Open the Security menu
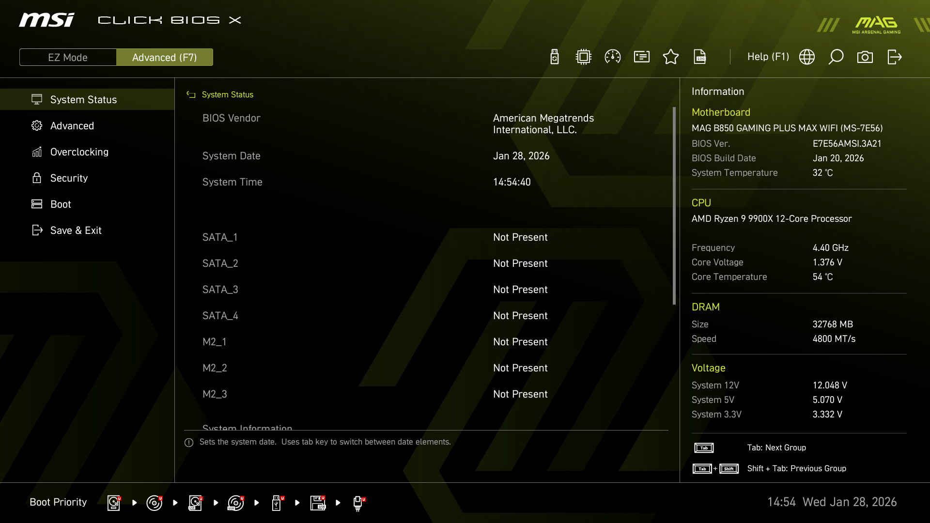Viewport: 930px width, 523px height. pos(69,178)
